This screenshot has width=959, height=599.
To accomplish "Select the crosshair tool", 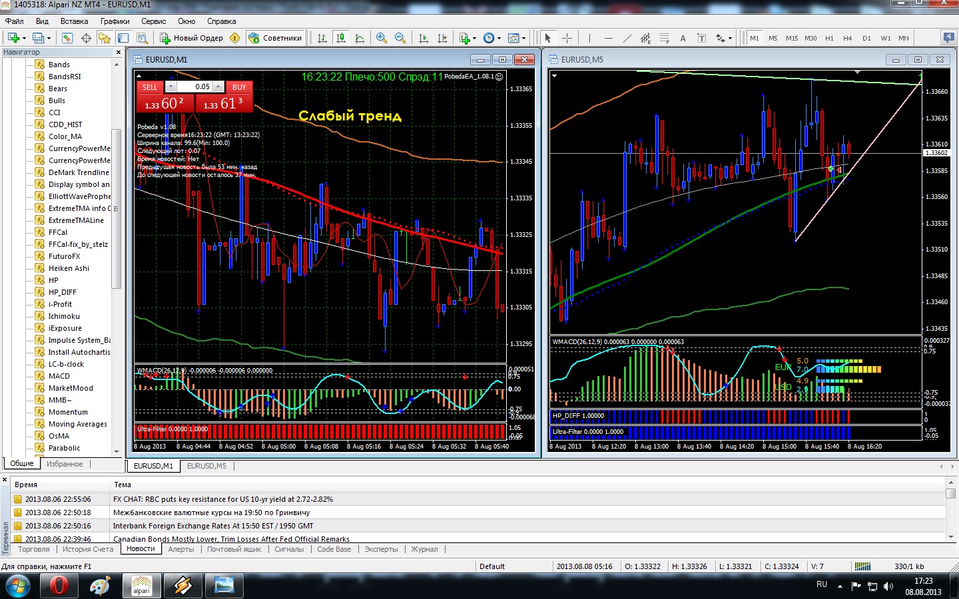I will (x=567, y=38).
